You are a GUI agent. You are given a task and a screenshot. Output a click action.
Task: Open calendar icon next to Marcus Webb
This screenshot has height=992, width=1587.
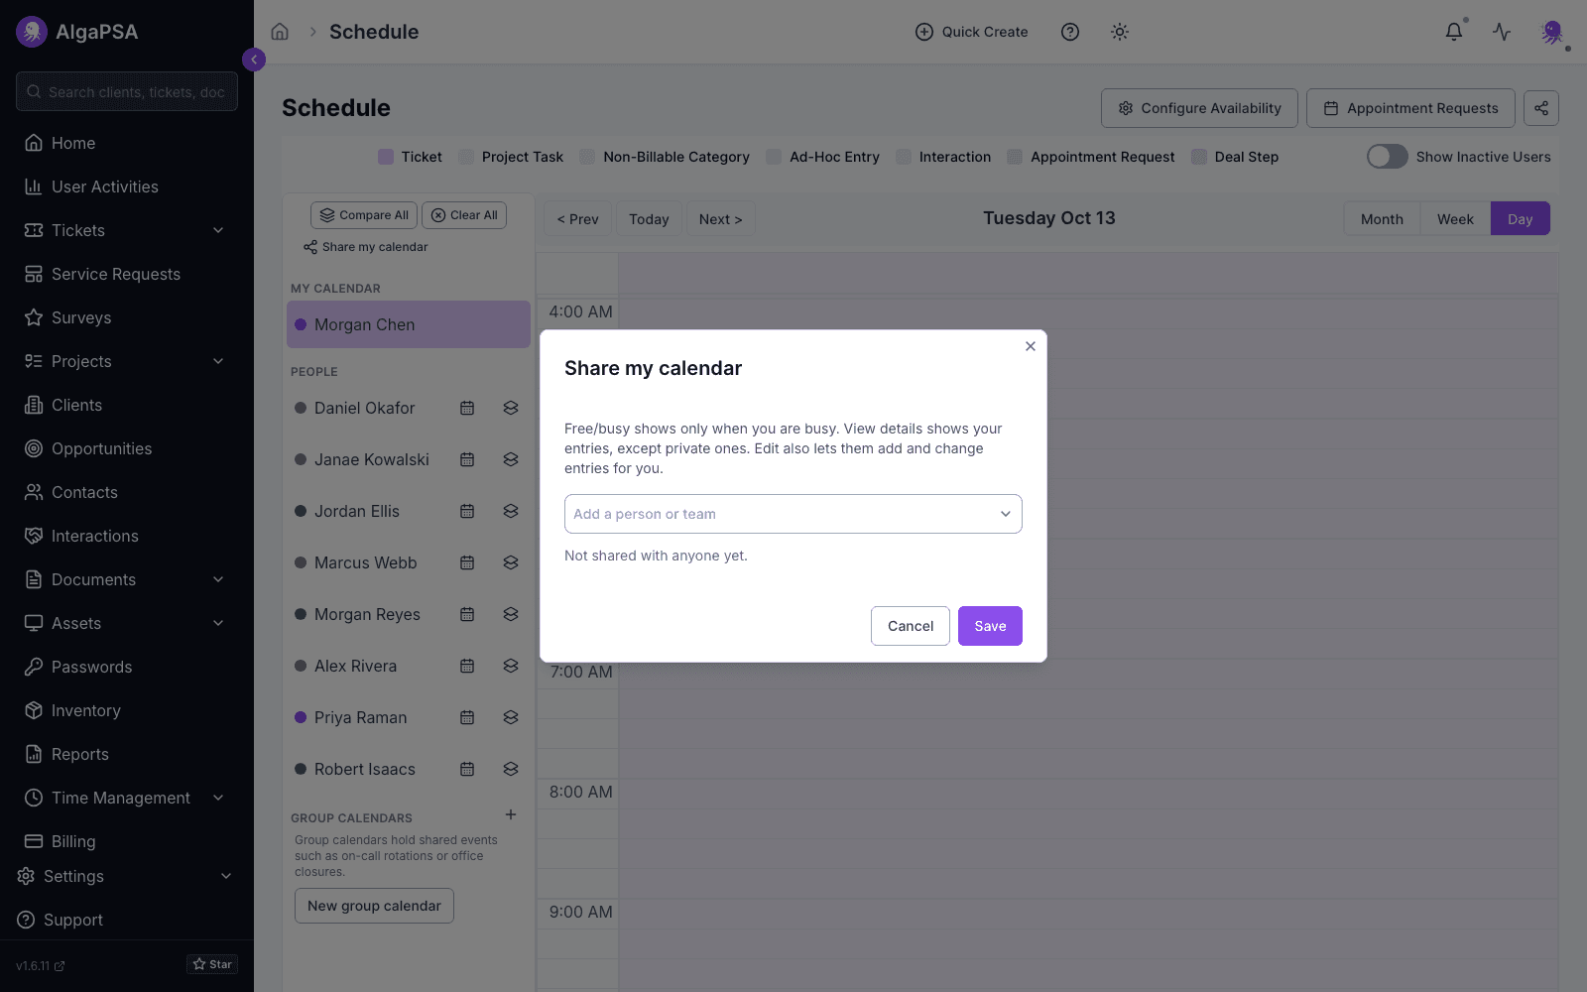tap(467, 562)
